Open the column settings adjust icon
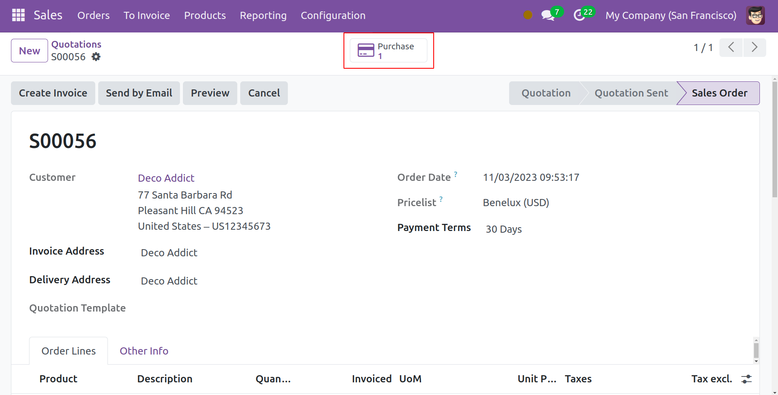The image size is (778, 395). 746,379
